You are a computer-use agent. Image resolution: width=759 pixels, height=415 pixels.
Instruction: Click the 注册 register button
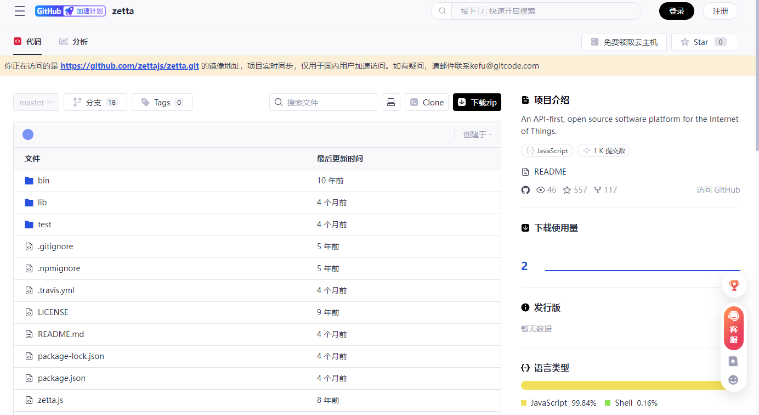click(x=721, y=11)
